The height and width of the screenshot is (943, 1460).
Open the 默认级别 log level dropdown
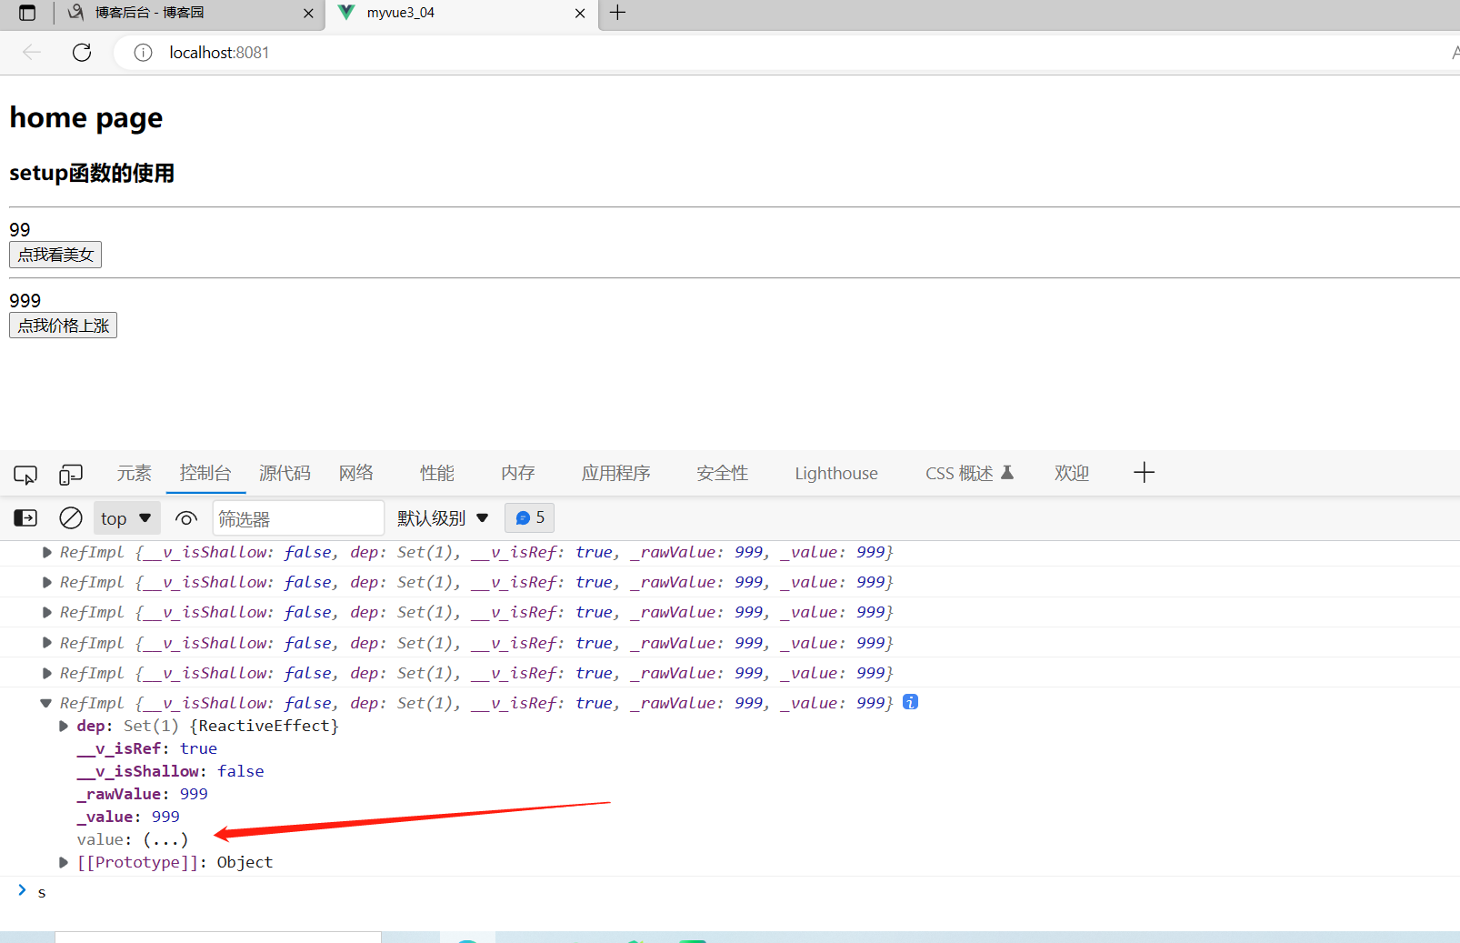[x=443, y=518]
